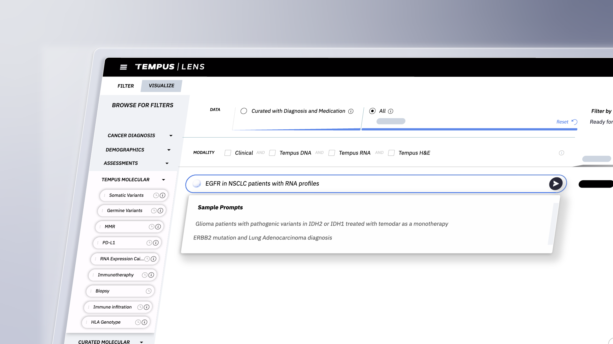The height and width of the screenshot is (344, 613).
Task: Collapse the Tempus Molecular section
Action: 133,180
